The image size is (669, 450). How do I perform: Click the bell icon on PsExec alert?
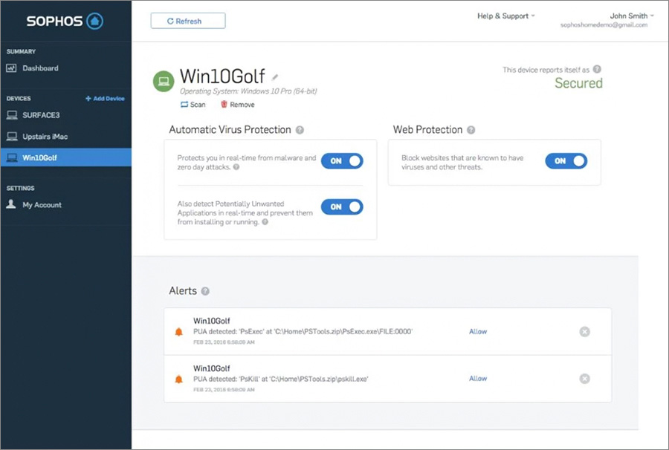[x=178, y=331]
